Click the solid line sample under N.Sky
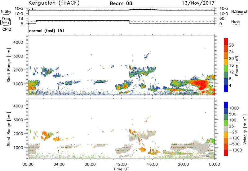 click(6, 15)
